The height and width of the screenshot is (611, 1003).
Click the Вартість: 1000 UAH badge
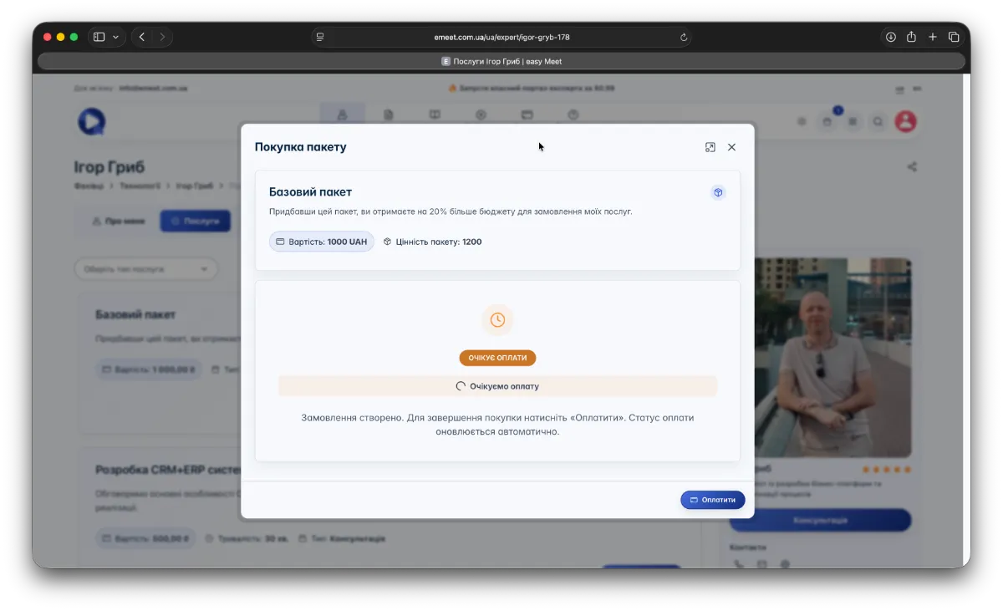(x=322, y=242)
